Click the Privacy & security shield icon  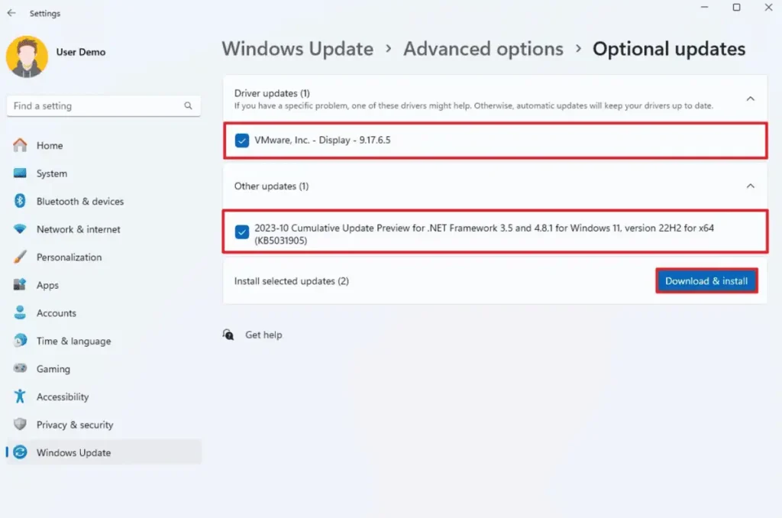(x=21, y=425)
